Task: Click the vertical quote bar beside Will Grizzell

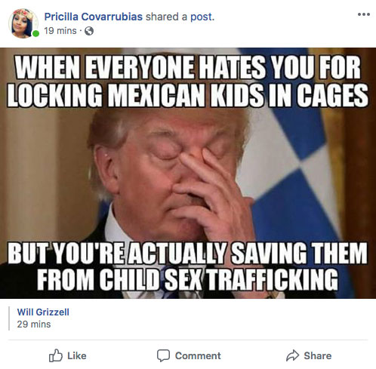Action: tap(9, 318)
